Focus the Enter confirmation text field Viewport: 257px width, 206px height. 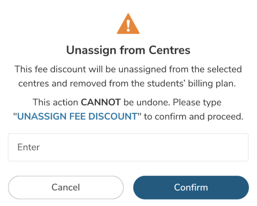tap(128, 147)
